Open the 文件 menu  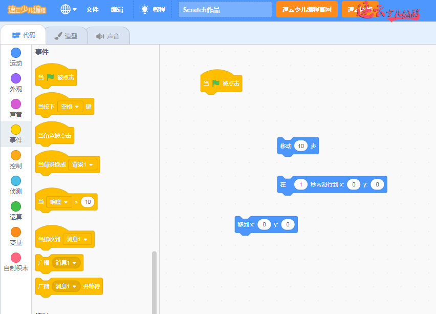tap(92, 9)
